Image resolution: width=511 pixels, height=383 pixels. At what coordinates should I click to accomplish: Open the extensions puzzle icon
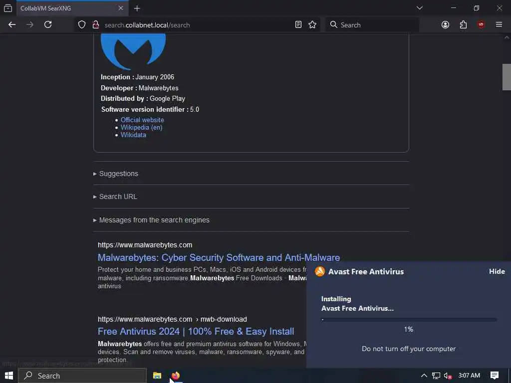point(463,25)
